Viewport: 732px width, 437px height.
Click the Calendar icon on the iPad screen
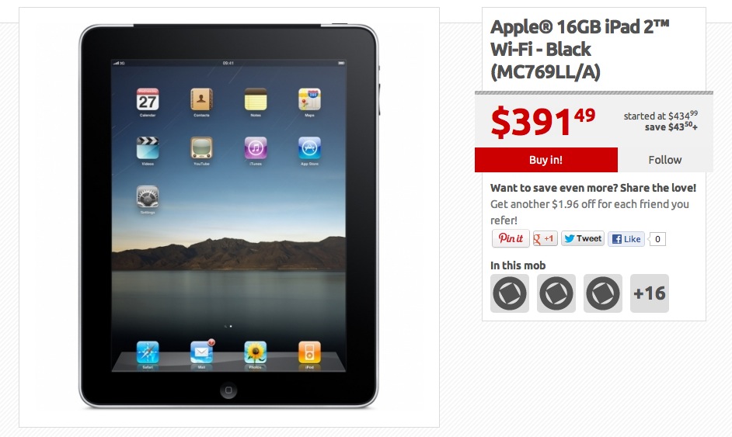(148, 100)
